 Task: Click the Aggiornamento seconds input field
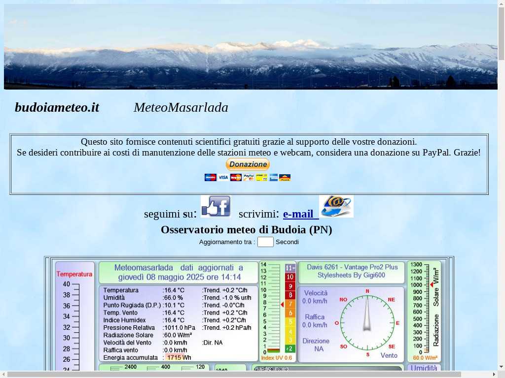pos(265,242)
